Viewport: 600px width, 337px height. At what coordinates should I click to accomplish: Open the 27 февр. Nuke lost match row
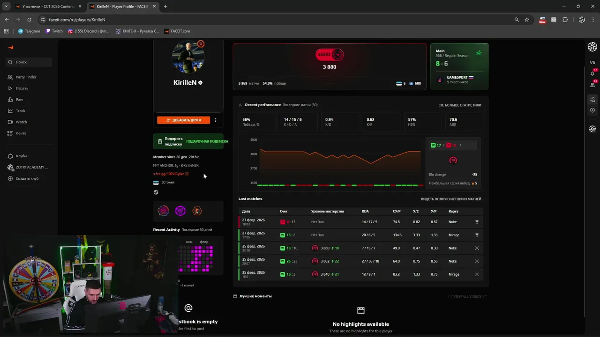361,222
